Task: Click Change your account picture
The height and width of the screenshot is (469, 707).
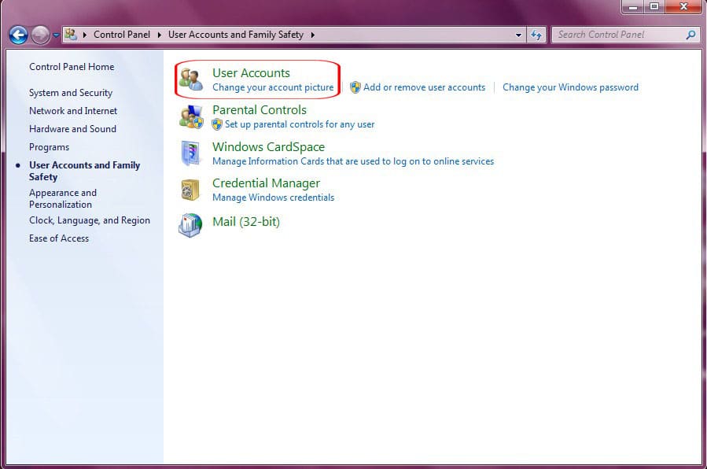Action: pos(273,87)
